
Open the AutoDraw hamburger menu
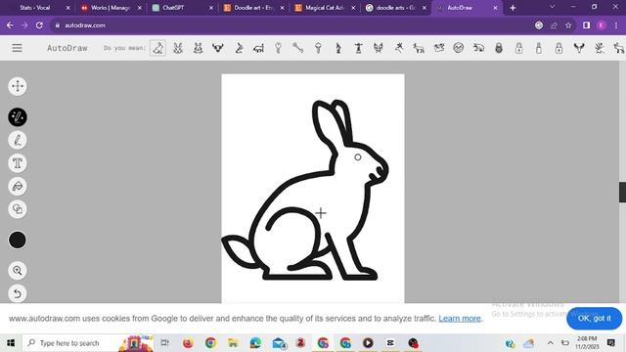(17, 48)
